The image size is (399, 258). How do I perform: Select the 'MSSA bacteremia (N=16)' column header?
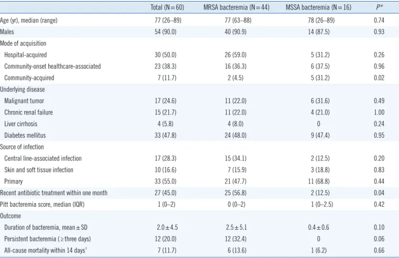coord(318,7)
